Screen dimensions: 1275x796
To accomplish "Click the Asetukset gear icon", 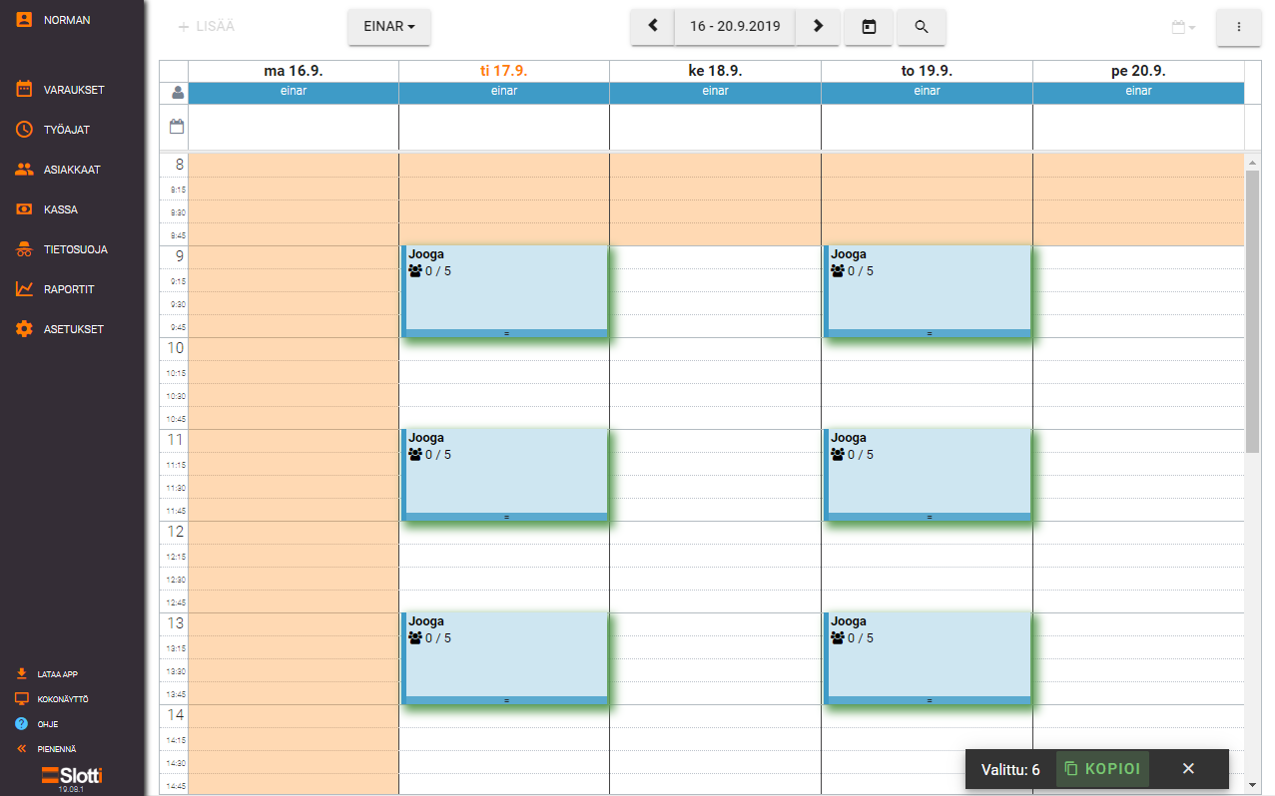I will pos(24,329).
